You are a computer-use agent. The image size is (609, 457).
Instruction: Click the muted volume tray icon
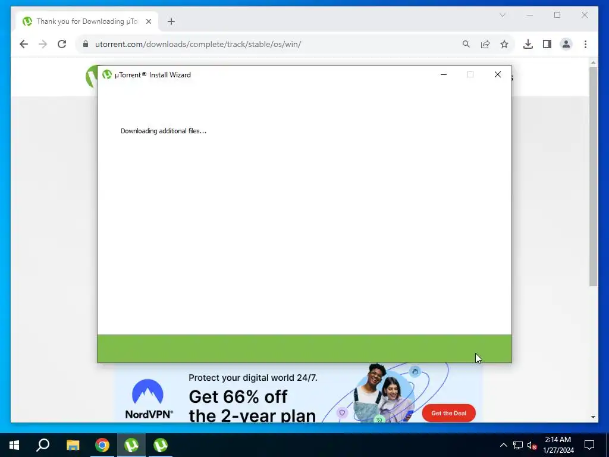[x=532, y=445]
